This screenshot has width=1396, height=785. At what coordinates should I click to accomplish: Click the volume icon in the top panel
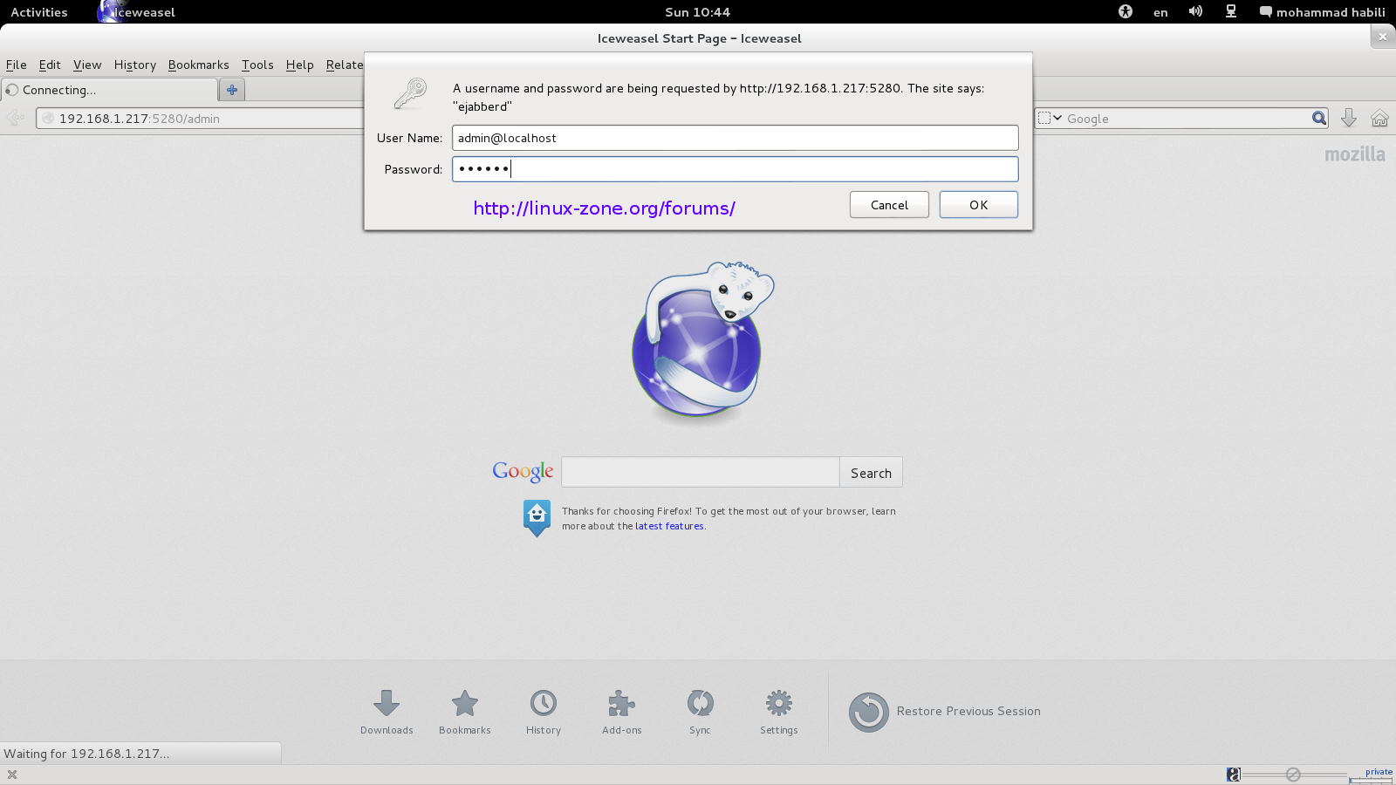point(1195,12)
